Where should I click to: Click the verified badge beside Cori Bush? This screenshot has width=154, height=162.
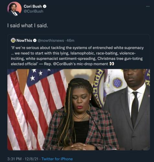[x=45, y=6]
